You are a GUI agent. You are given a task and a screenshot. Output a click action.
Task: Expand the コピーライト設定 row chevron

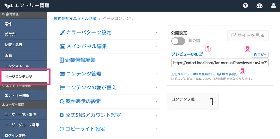pyautogui.click(x=156, y=129)
